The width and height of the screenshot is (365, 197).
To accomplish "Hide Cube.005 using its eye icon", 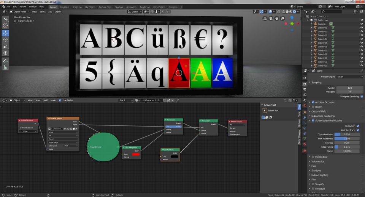I will click(x=362, y=43).
